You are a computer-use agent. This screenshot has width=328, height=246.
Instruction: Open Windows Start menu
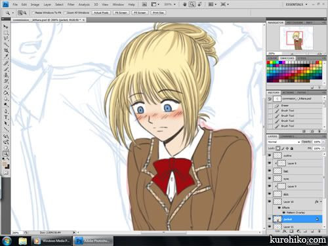coord(6,241)
